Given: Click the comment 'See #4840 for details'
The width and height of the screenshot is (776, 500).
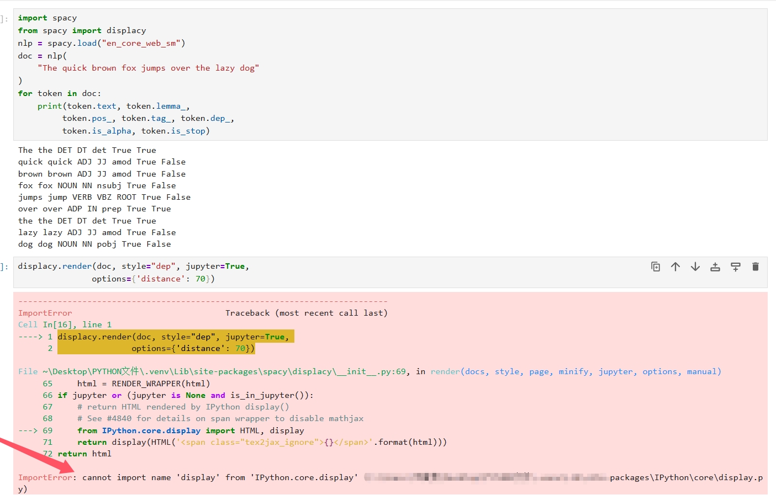Looking at the screenshot, I should pos(220,418).
